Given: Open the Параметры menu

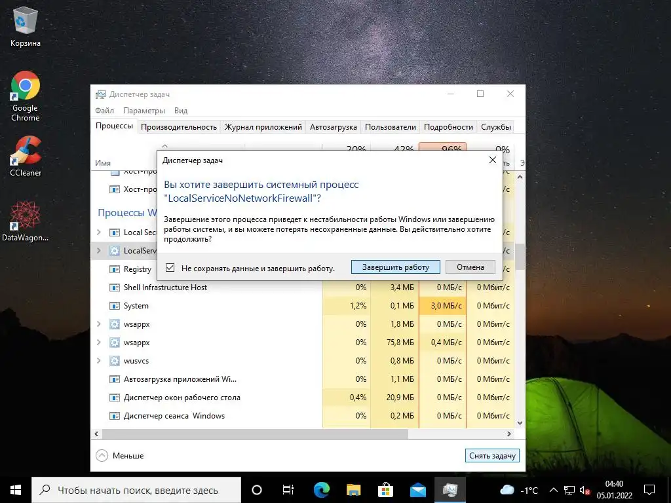Looking at the screenshot, I should tap(144, 110).
